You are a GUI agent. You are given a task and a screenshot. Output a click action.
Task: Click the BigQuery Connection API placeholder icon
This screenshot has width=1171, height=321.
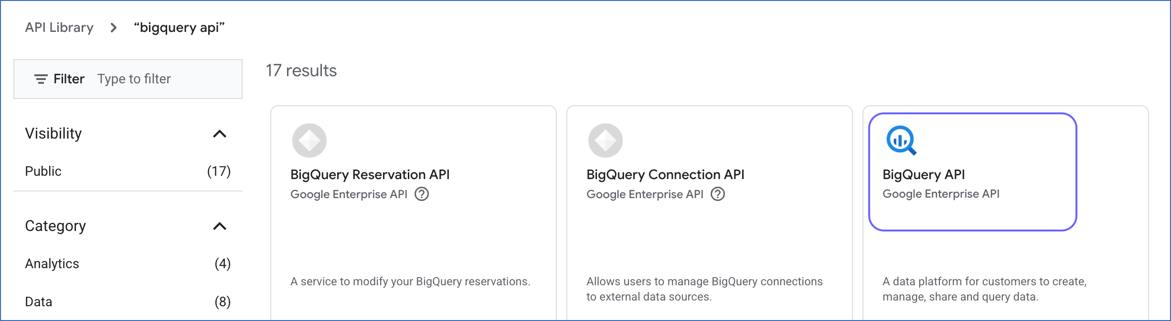click(606, 140)
